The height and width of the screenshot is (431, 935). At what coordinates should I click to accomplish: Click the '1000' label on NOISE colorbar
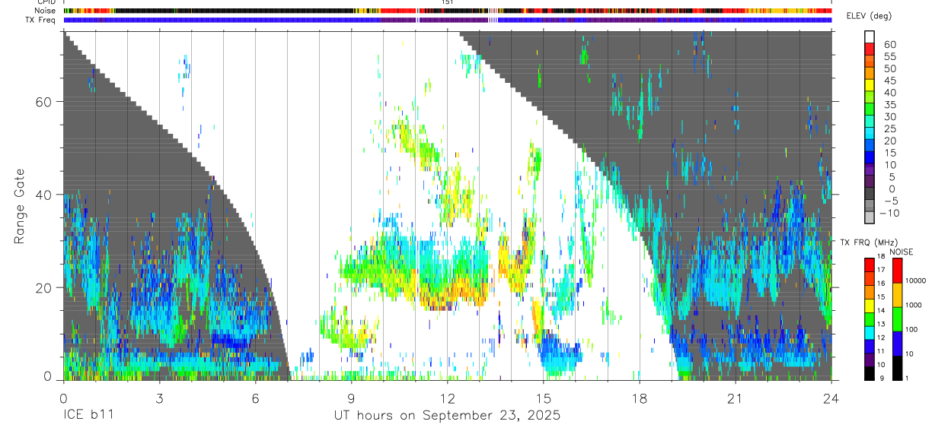[914, 305]
